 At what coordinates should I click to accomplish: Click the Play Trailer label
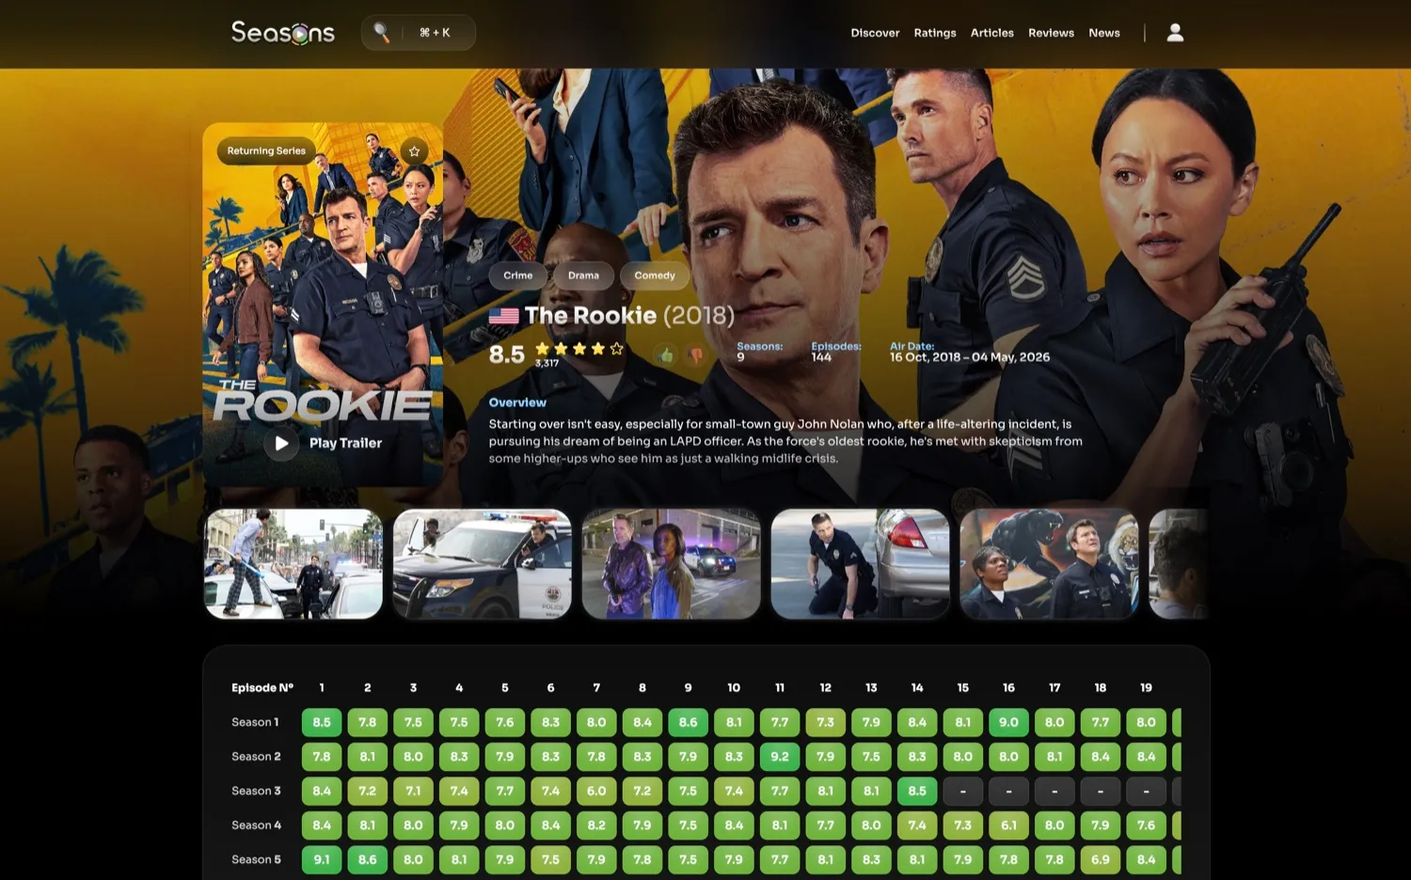point(345,443)
